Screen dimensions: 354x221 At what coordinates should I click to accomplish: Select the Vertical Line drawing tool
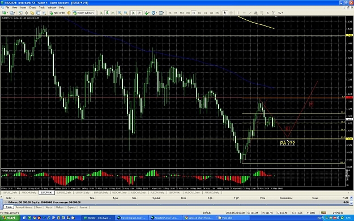(238, 13)
